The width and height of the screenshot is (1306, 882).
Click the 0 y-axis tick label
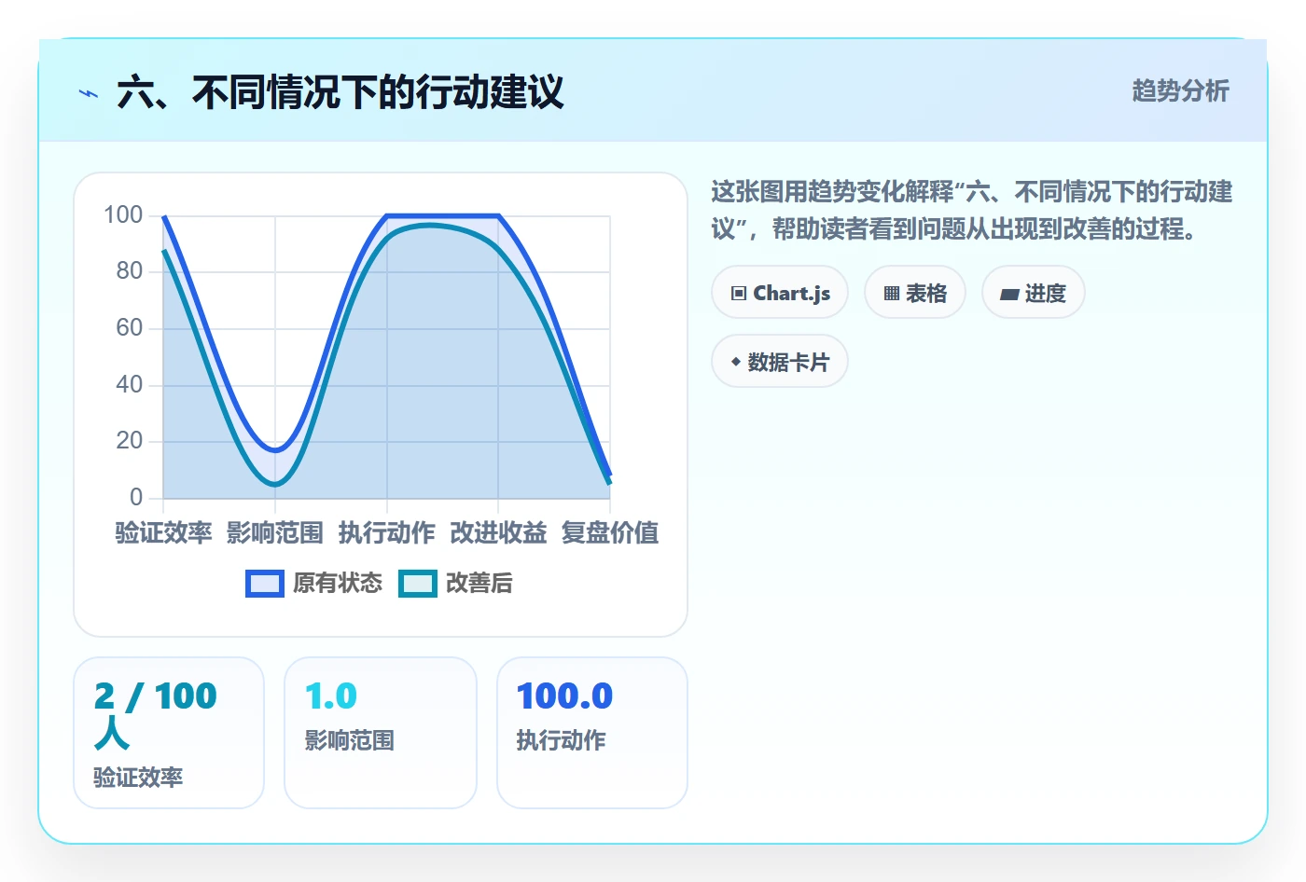point(136,497)
